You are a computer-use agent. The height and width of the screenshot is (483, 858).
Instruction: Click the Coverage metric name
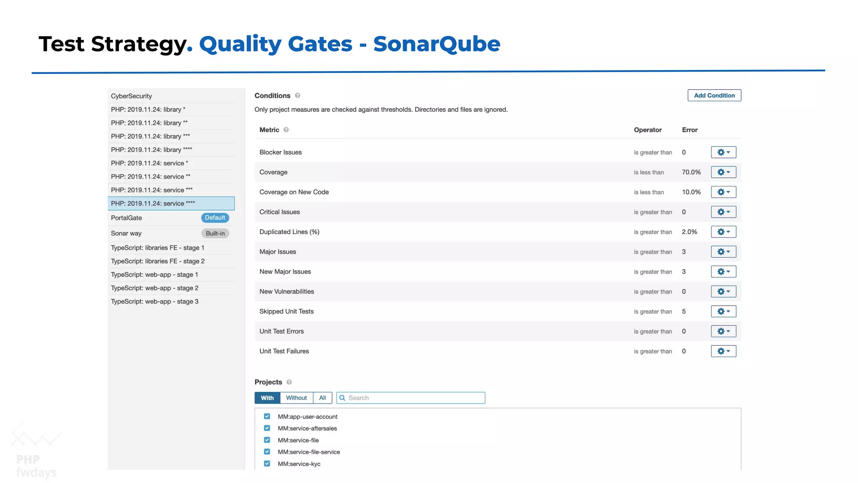pos(273,172)
